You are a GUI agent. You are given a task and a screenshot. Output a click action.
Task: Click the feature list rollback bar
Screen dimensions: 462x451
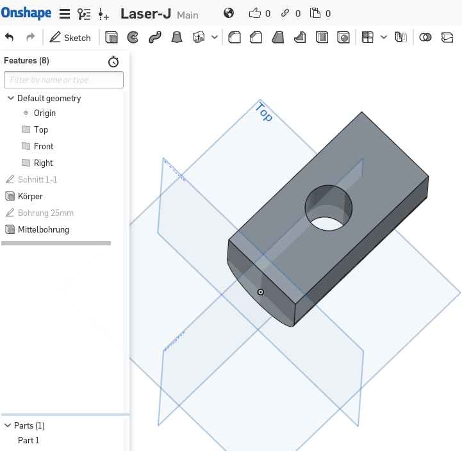(56, 243)
